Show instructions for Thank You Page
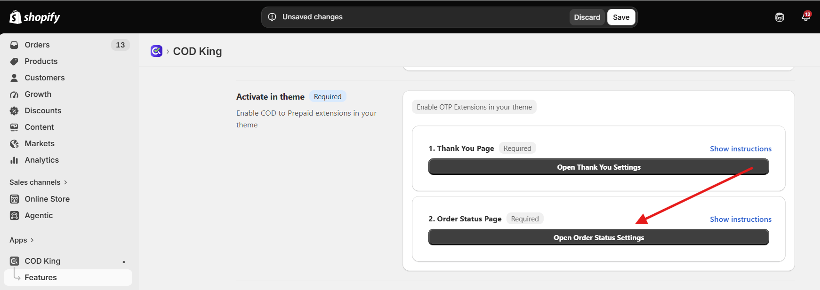Viewport: 820px width, 290px height. 740,149
